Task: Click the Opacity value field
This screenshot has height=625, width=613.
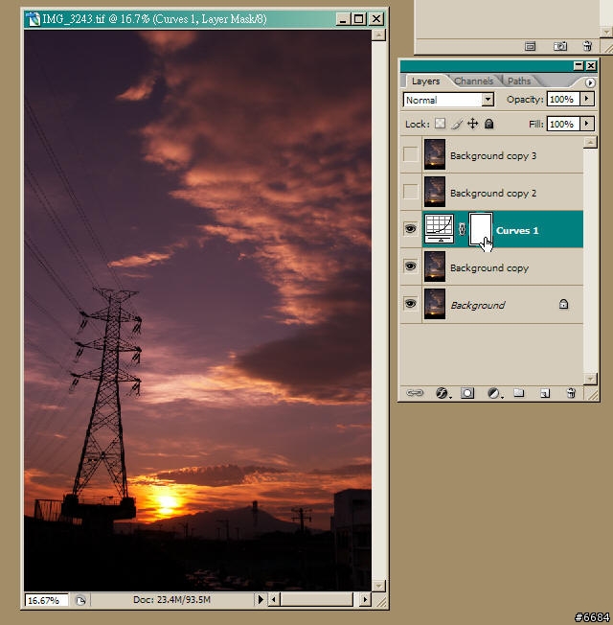Action: pyautogui.click(x=563, y=99)
